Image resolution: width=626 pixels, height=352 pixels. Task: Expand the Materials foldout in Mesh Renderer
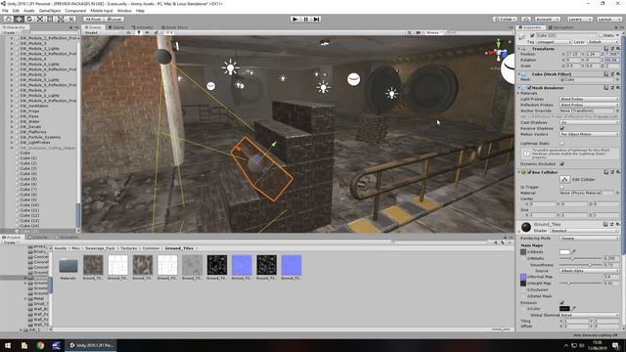pos(519,93)
